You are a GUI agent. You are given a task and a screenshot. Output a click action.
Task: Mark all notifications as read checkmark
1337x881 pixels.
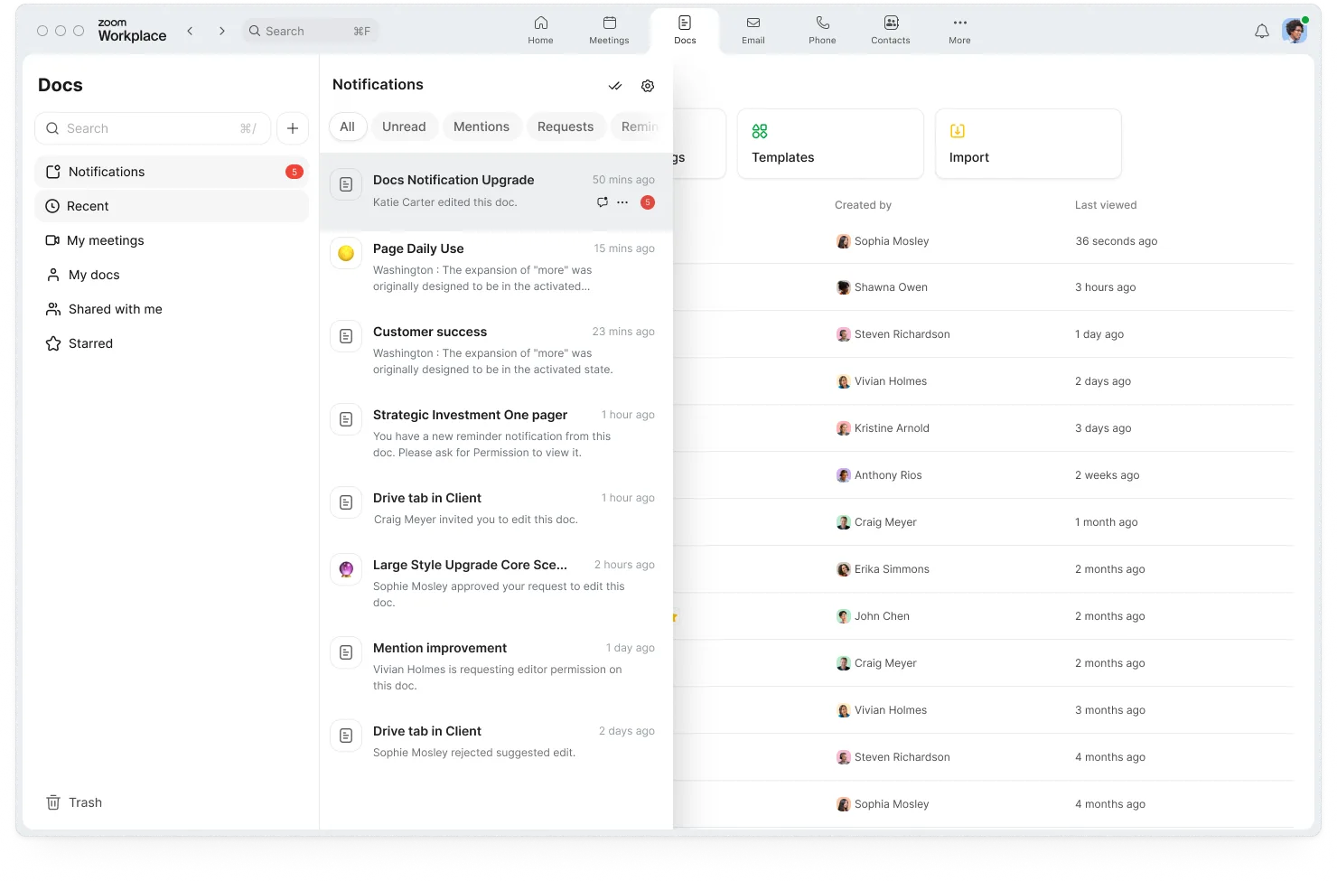tap(615, 86)
